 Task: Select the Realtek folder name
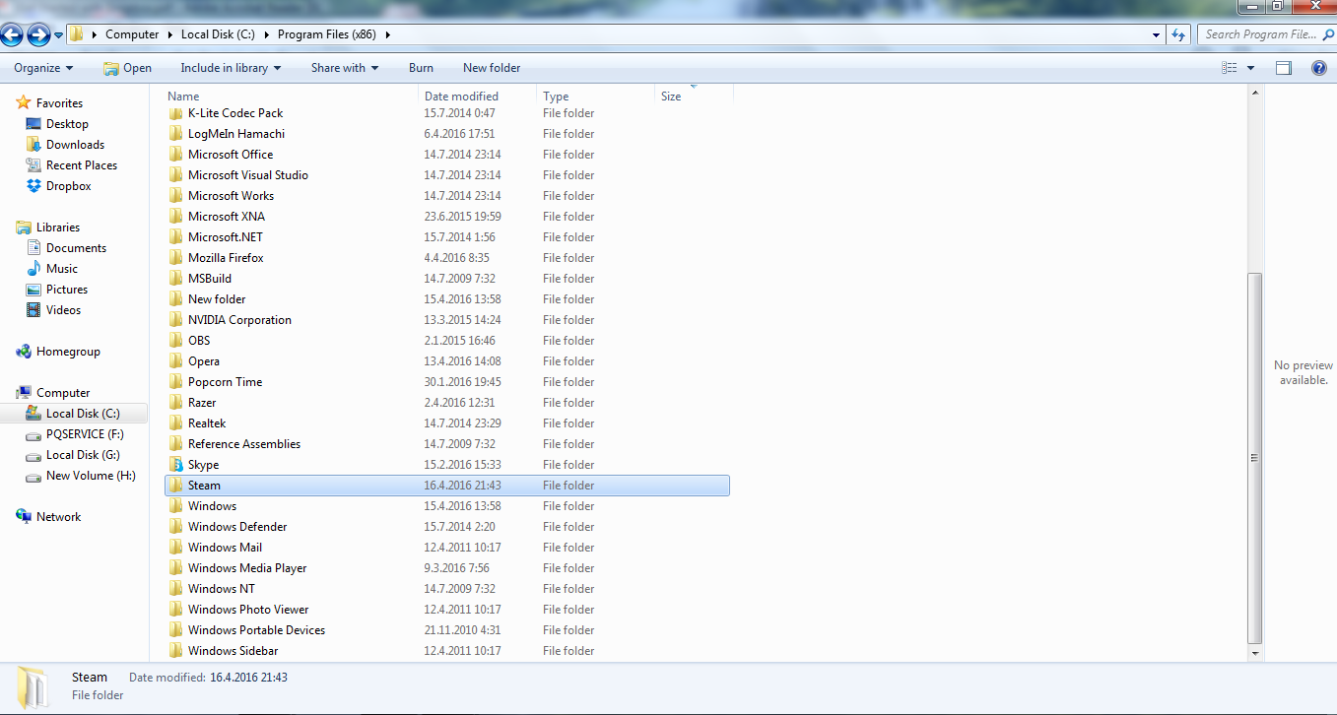(x=207, y=423)
